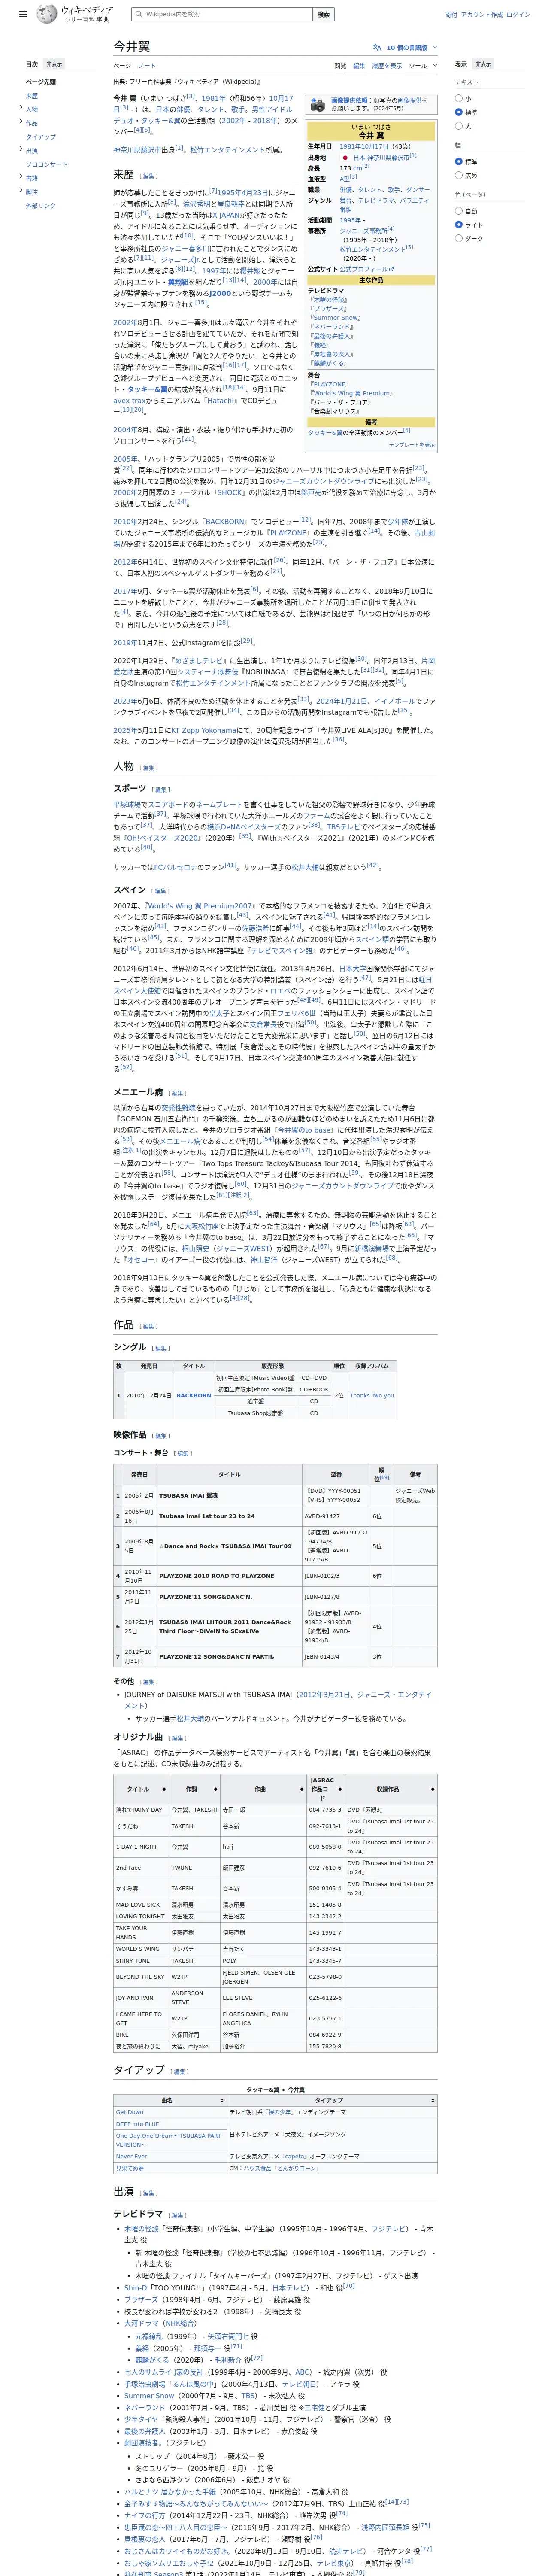Image resolution: width=551 pixels, height=2576 pixels.
Task: Click the external-link icon after 公式プロフィール
Action: click(x=392, y=269)
